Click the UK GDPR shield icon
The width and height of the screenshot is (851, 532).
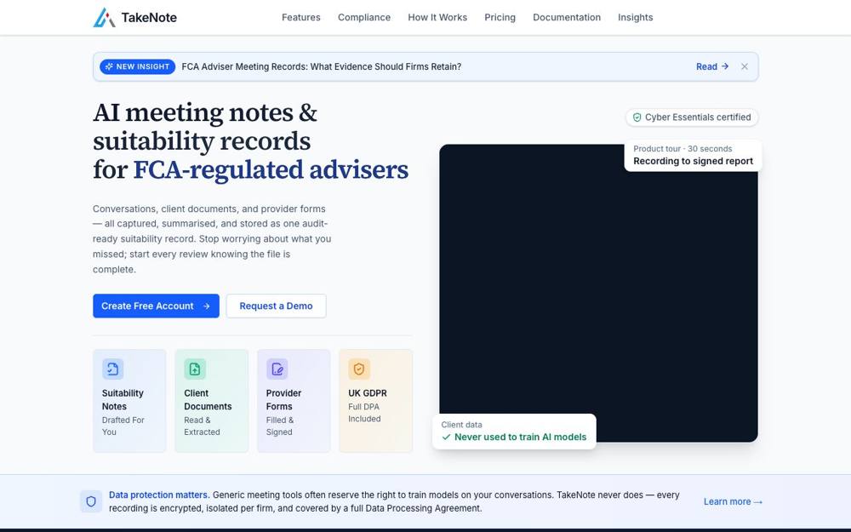coord(359,369)
